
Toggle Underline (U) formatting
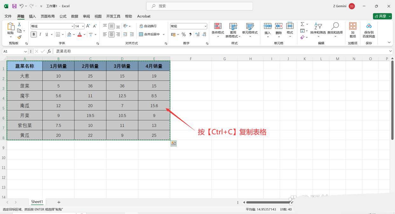click(x=47, y=34)
